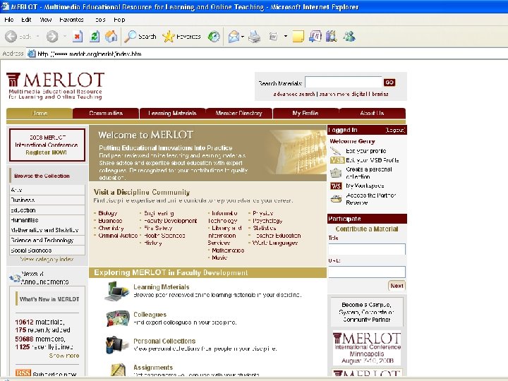Print the page with printer icon

[x=254, y=37]
